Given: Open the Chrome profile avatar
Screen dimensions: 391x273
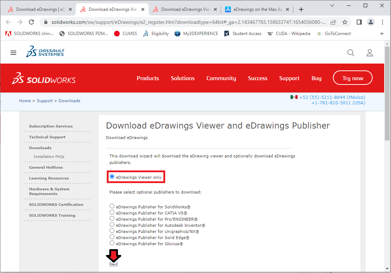Looking at the screenshot, I should click(x=371, y=22).
